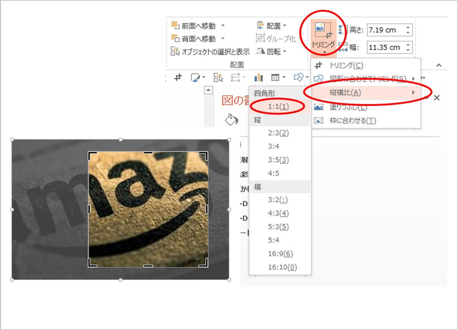The image size is (458, 330).
Task: Select the 16:9 landscape aspect ratio
Action: pyautogui.click(x=280, y=254)
